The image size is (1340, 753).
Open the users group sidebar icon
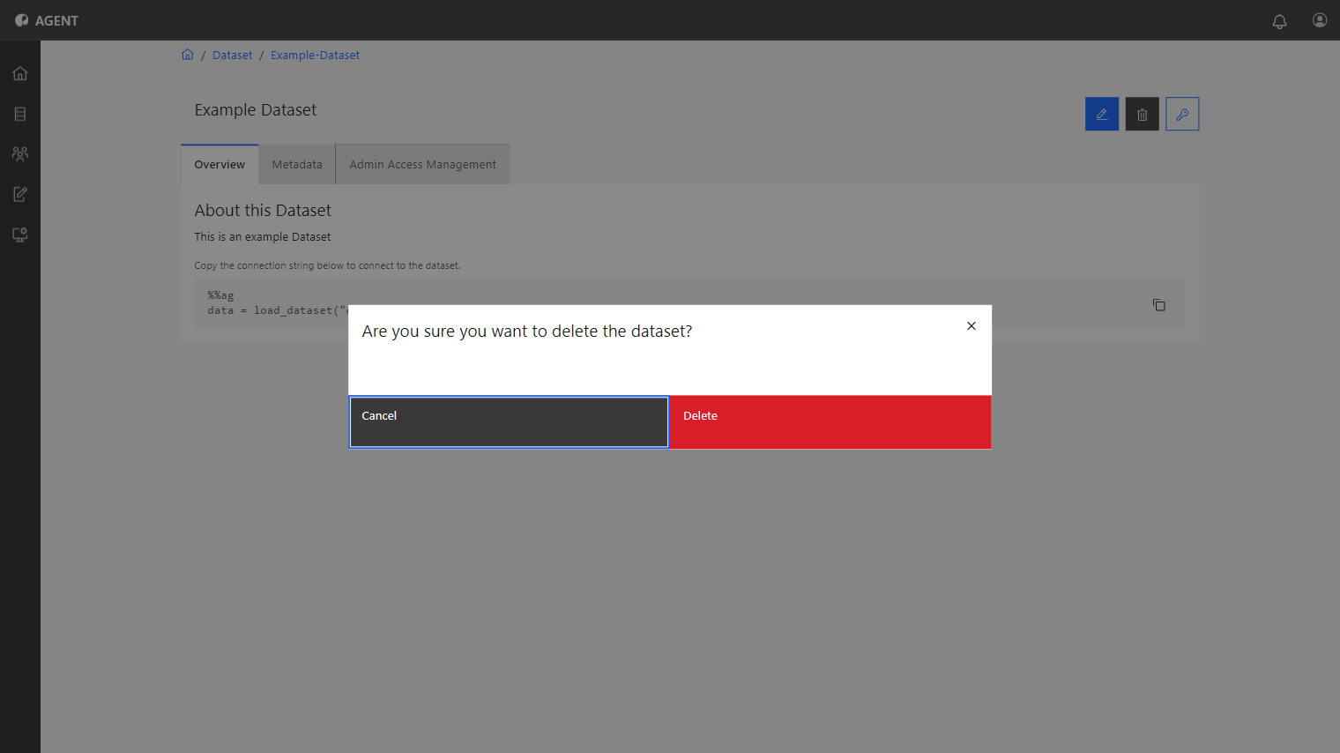(x=20, y=153)
